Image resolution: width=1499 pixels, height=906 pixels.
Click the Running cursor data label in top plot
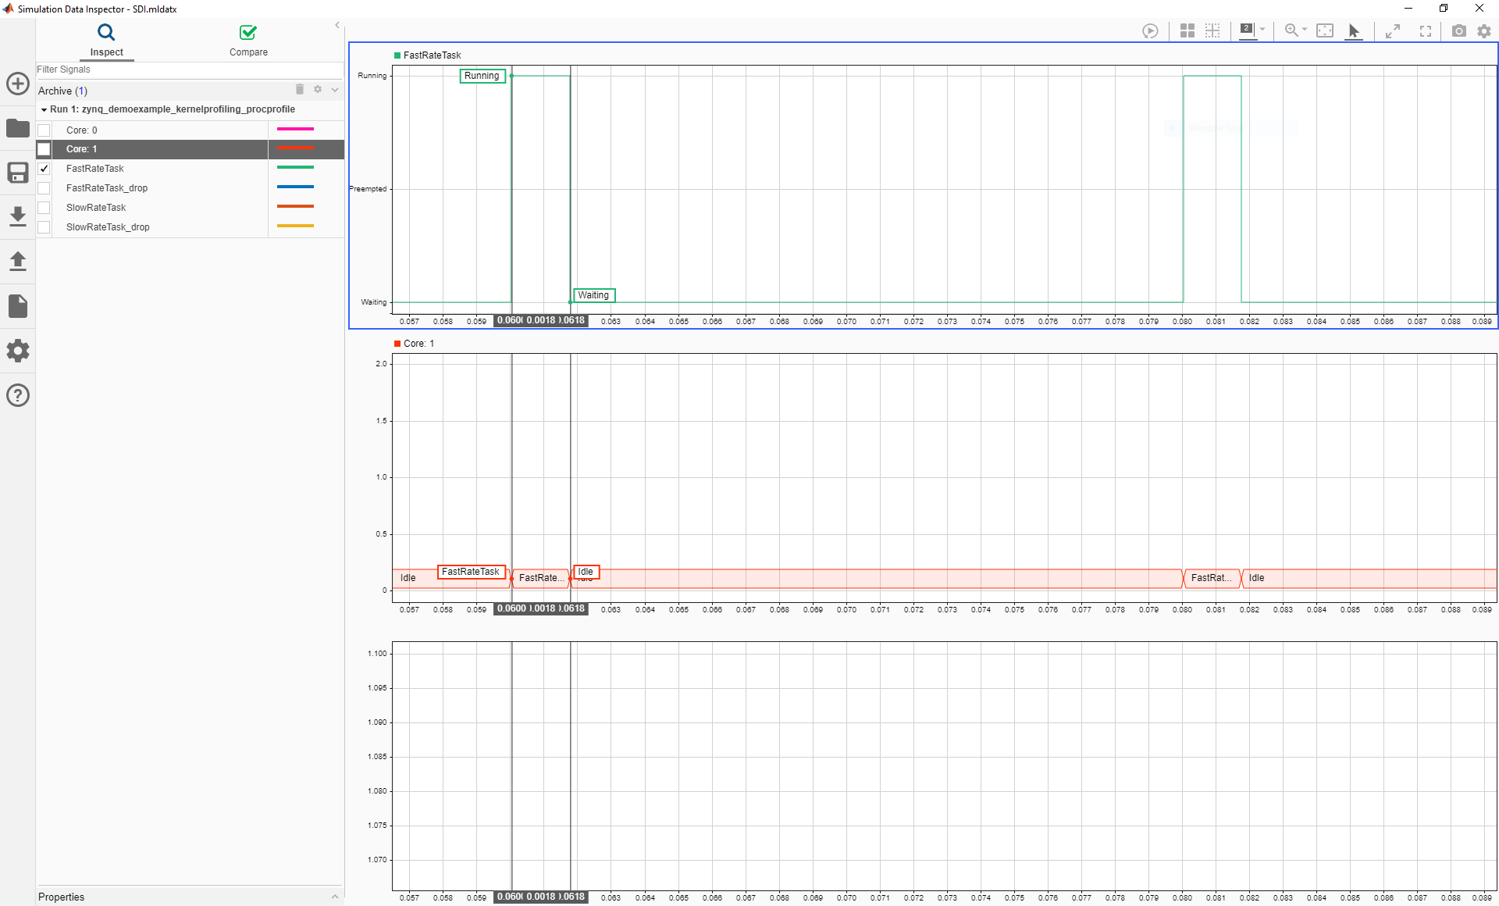tap(482, 76)
